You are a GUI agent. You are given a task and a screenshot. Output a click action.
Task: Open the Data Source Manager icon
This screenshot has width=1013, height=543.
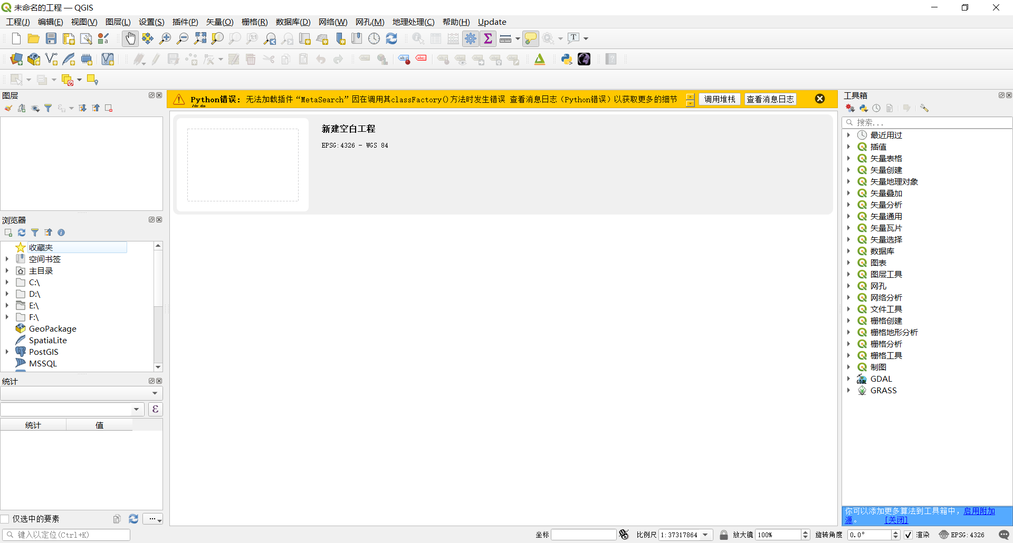click(16, 59)
